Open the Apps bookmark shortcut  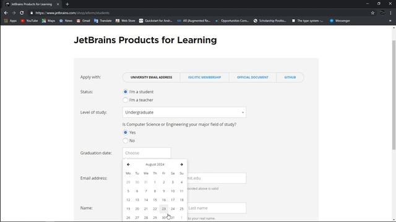click(10, 20)
